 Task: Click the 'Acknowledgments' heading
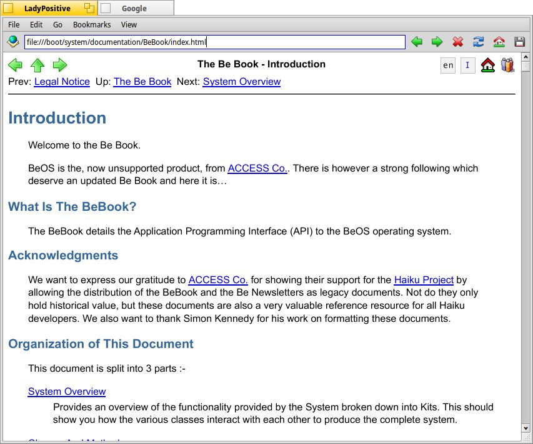tap(63, 256)
